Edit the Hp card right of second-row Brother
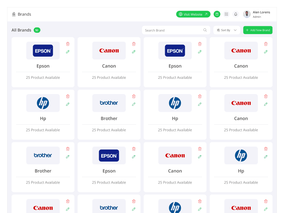The image size is (284, 213). [200, 104]
